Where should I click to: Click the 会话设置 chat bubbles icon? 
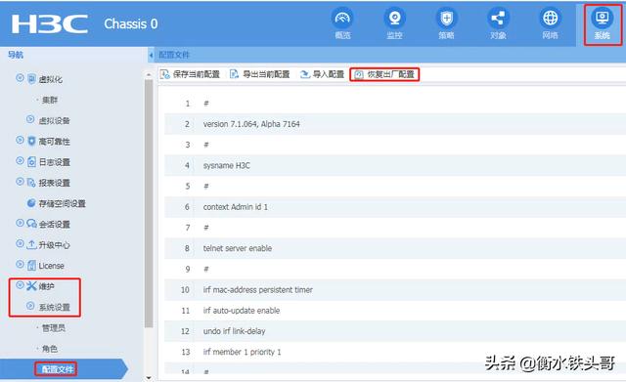pos(32,224)
